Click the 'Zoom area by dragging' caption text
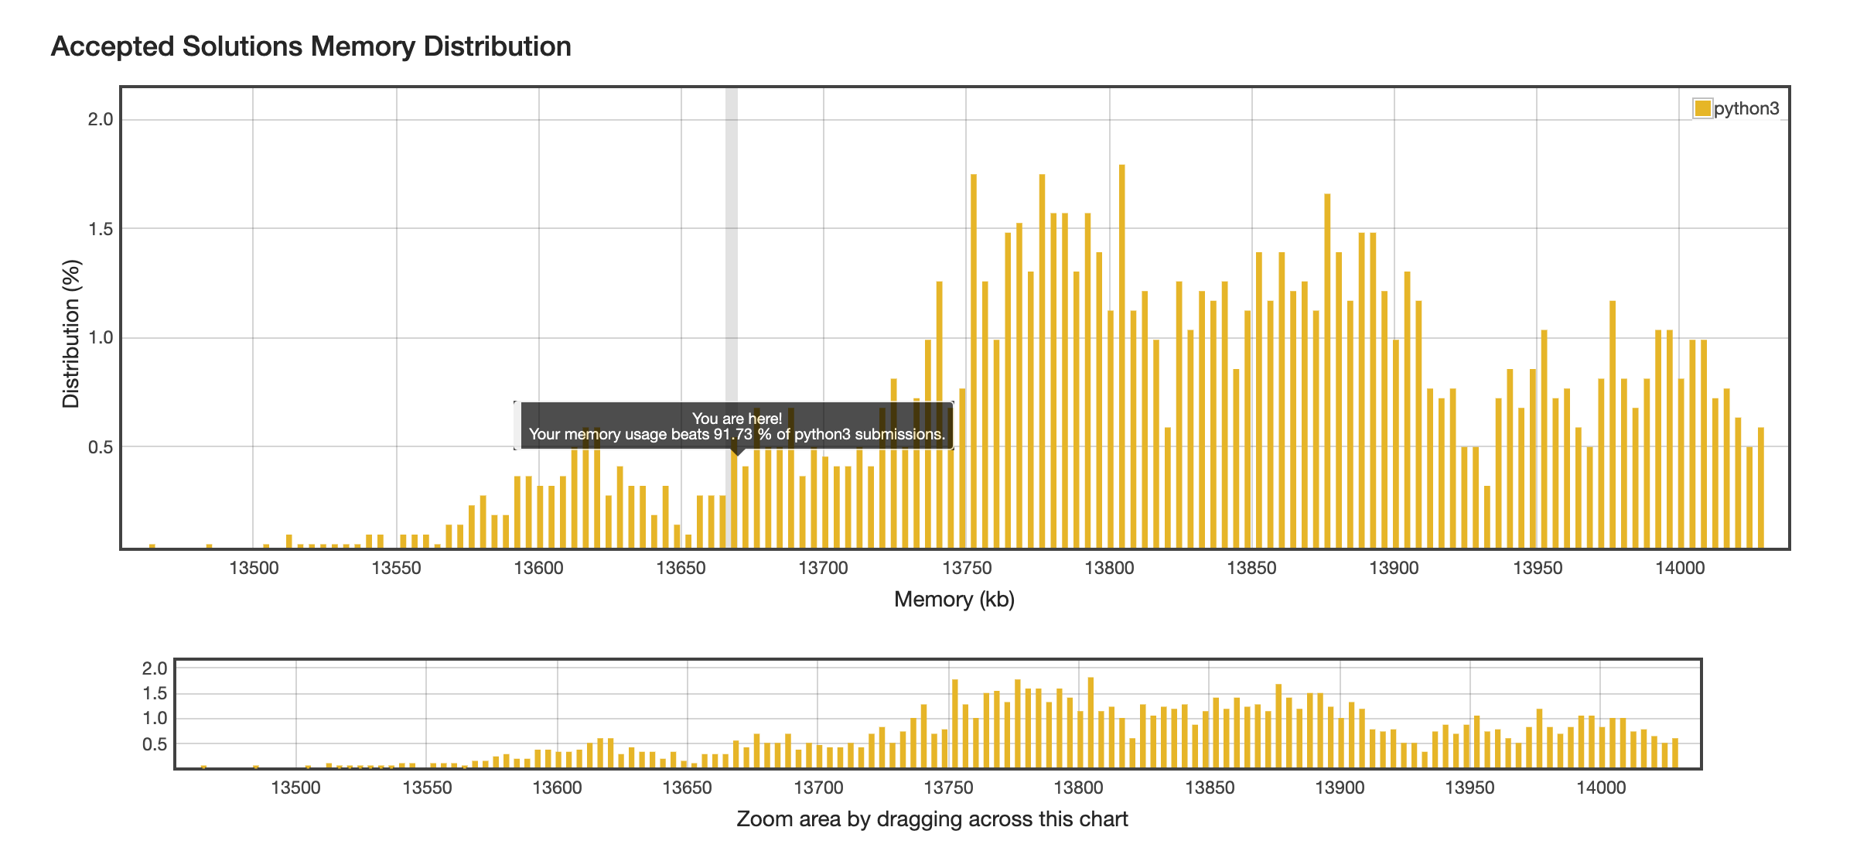This screenshot has height=851, width=1867. pyautogui.click(x=932, y=819)
